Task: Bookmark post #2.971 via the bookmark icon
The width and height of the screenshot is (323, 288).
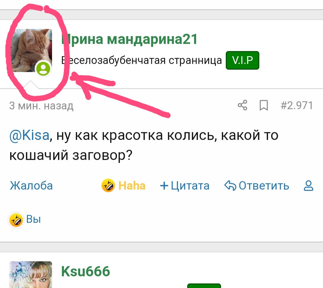Action: [264, 105]
